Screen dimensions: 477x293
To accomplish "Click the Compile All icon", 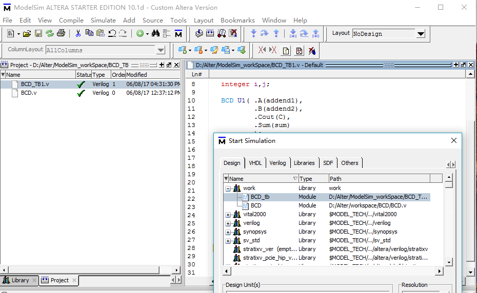I will [210, 33].
